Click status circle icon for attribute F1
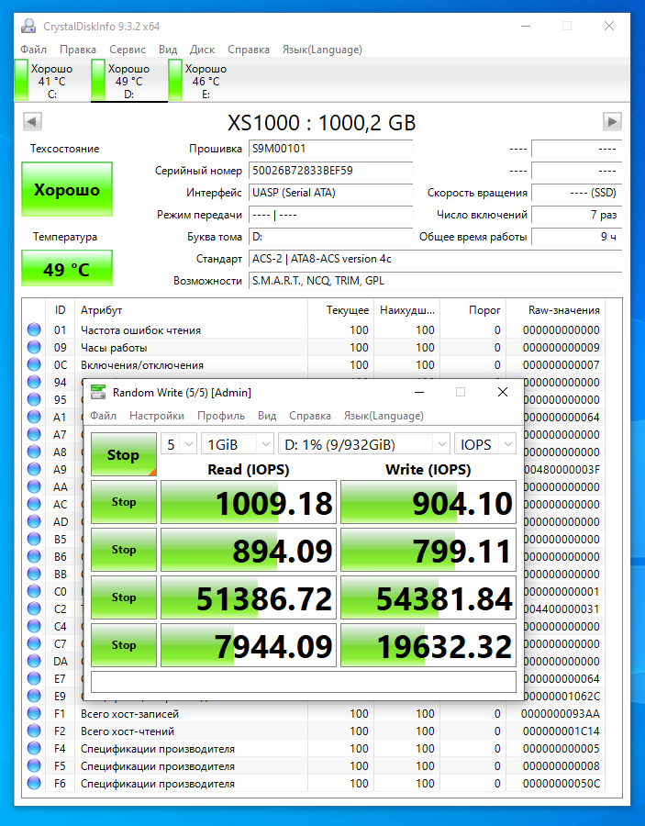Viewport: 645px width, 826px height. click(34, 713)
